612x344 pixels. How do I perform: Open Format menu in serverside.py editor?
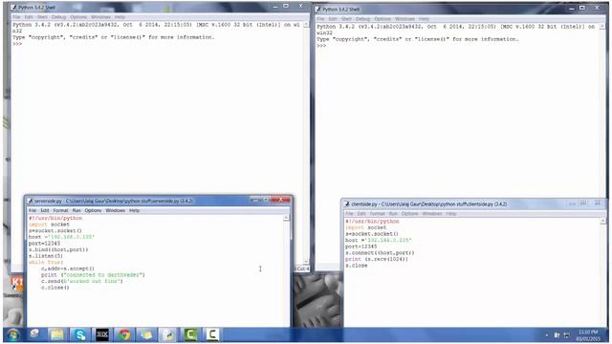click(x=60, y=210)
